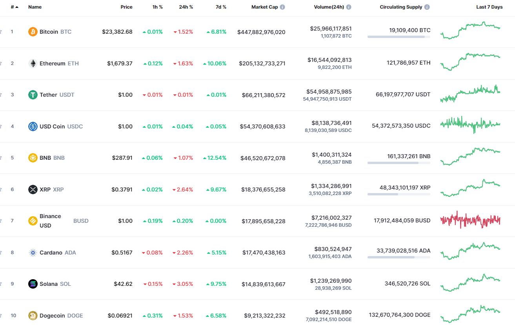Toggle the watchlist star for Bitcoin

[1, 32]
